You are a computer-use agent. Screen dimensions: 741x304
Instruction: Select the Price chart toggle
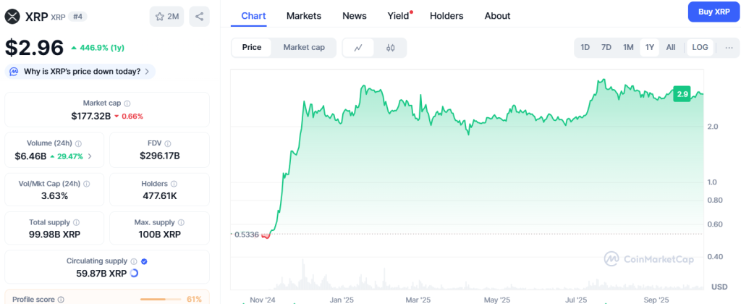tap(252, 47)
